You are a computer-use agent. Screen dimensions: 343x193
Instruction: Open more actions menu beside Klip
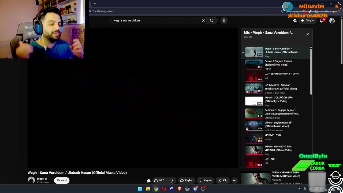coord(235,180)
